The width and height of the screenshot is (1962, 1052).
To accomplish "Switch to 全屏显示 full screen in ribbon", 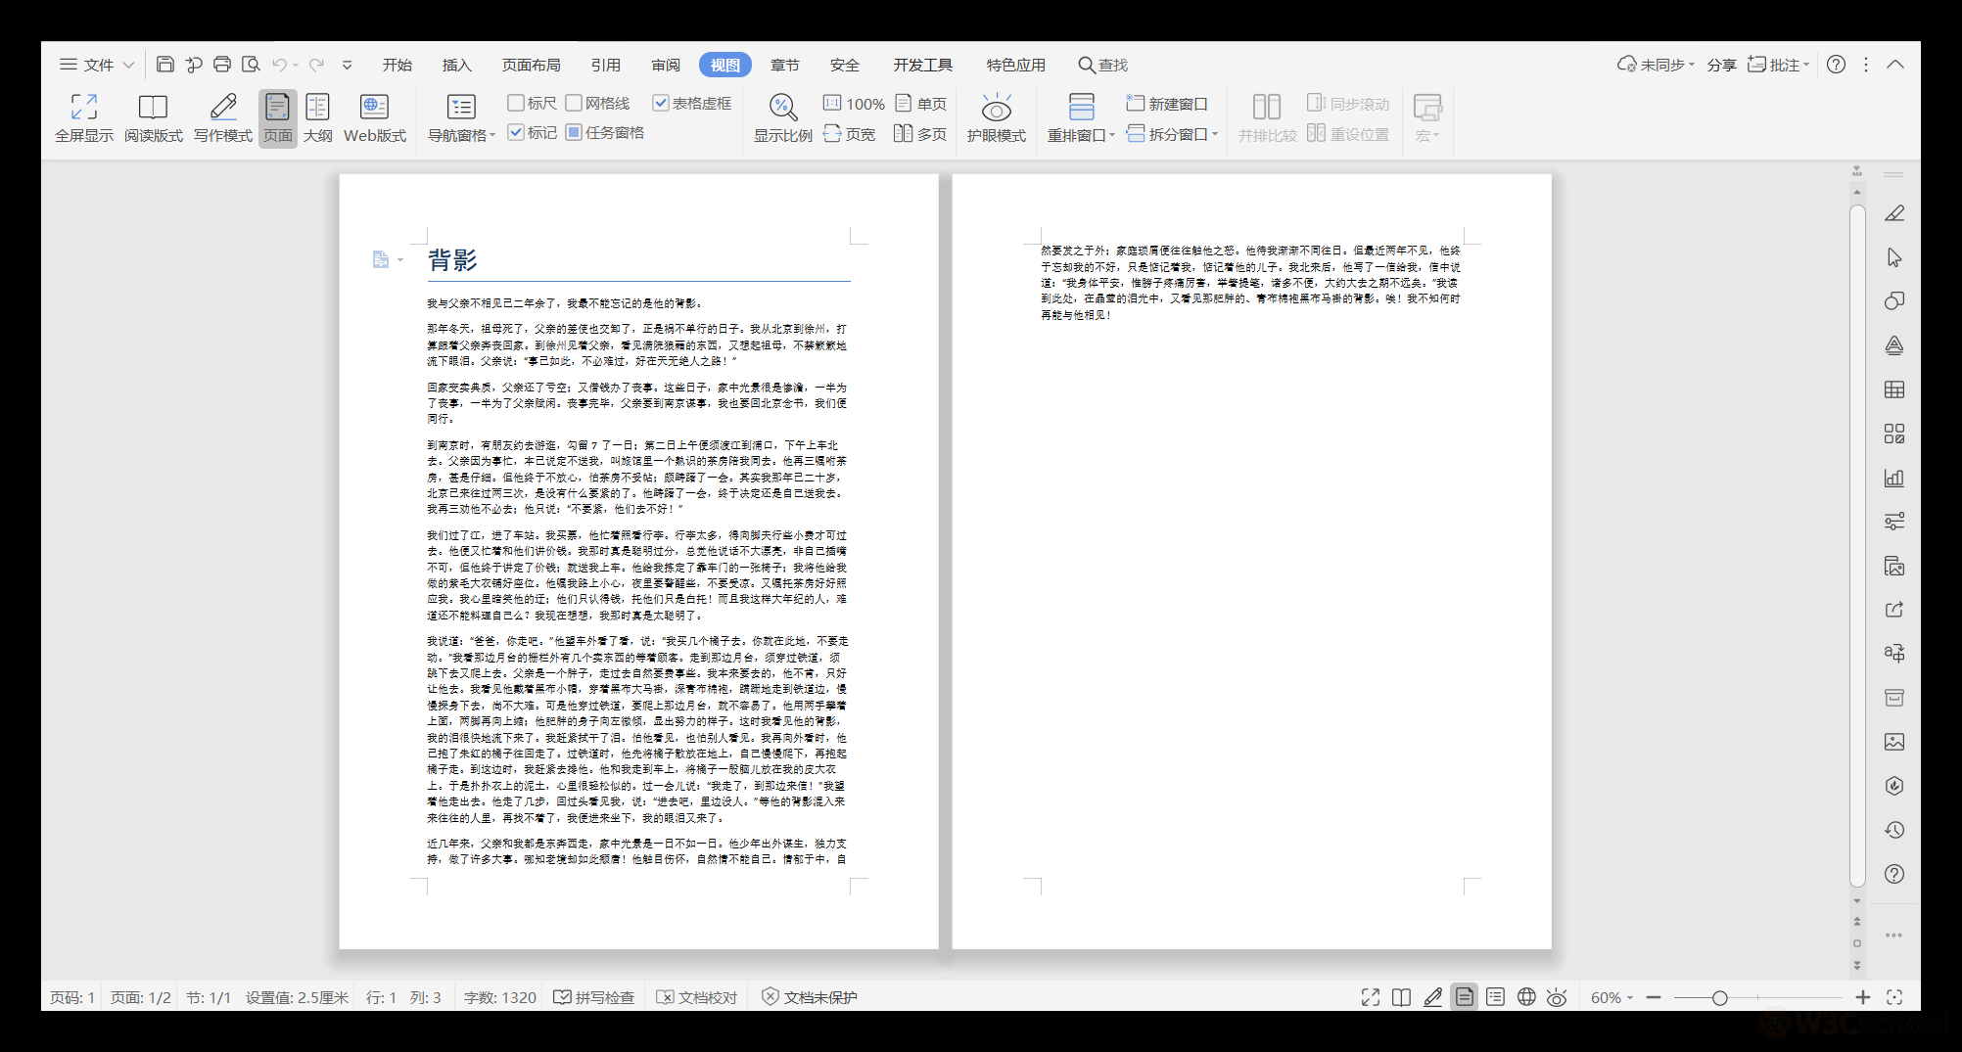I will [84, 118].
